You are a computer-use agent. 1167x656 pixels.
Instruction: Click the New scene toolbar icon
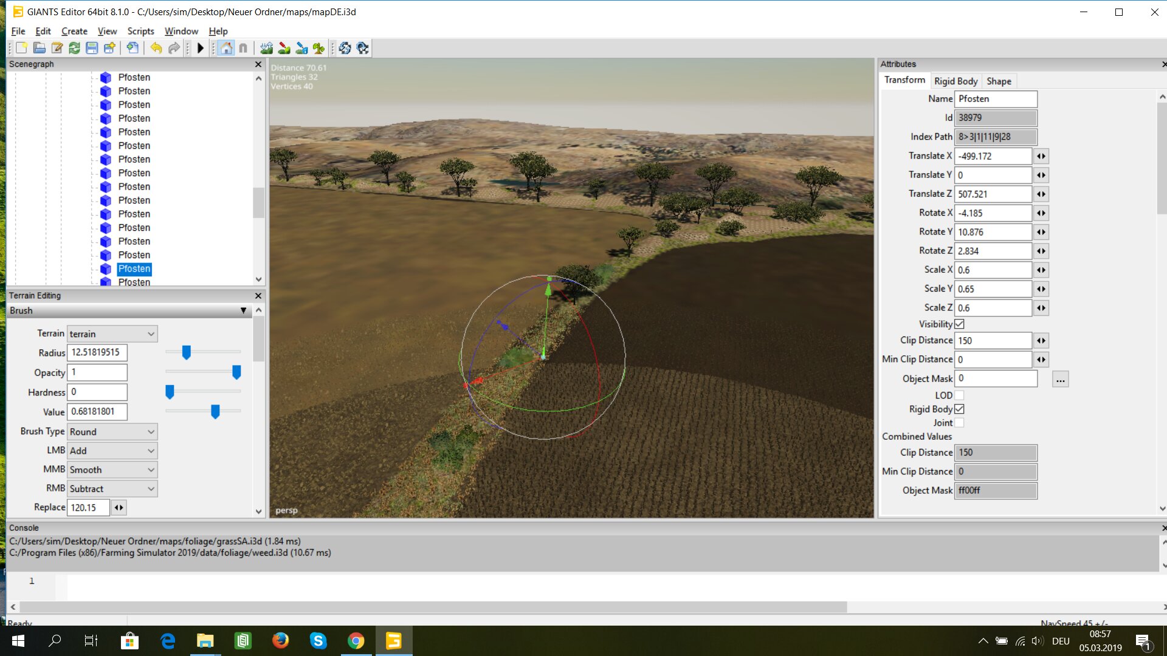point(22,48)
